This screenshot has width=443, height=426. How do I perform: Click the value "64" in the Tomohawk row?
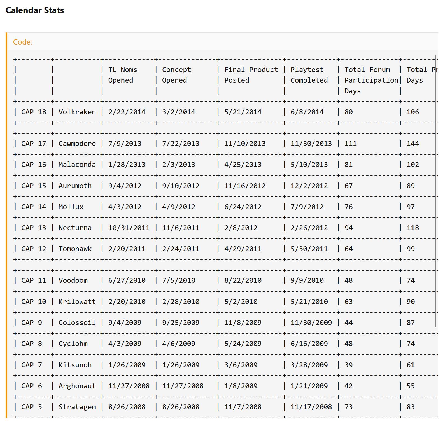(x=348, y=249)
